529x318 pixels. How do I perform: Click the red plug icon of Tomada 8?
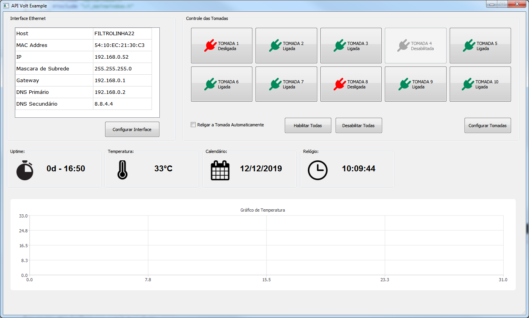(340, 84)
